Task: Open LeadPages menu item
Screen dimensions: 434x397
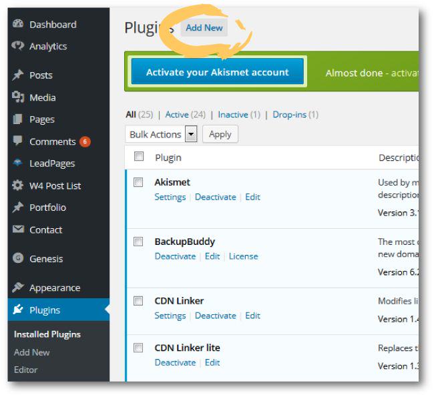Action: click(x=52, y=163)
